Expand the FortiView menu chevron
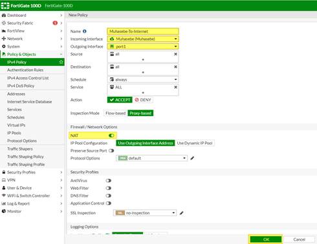This screenshot has width=317, height=244. click(x=61, y=31)
